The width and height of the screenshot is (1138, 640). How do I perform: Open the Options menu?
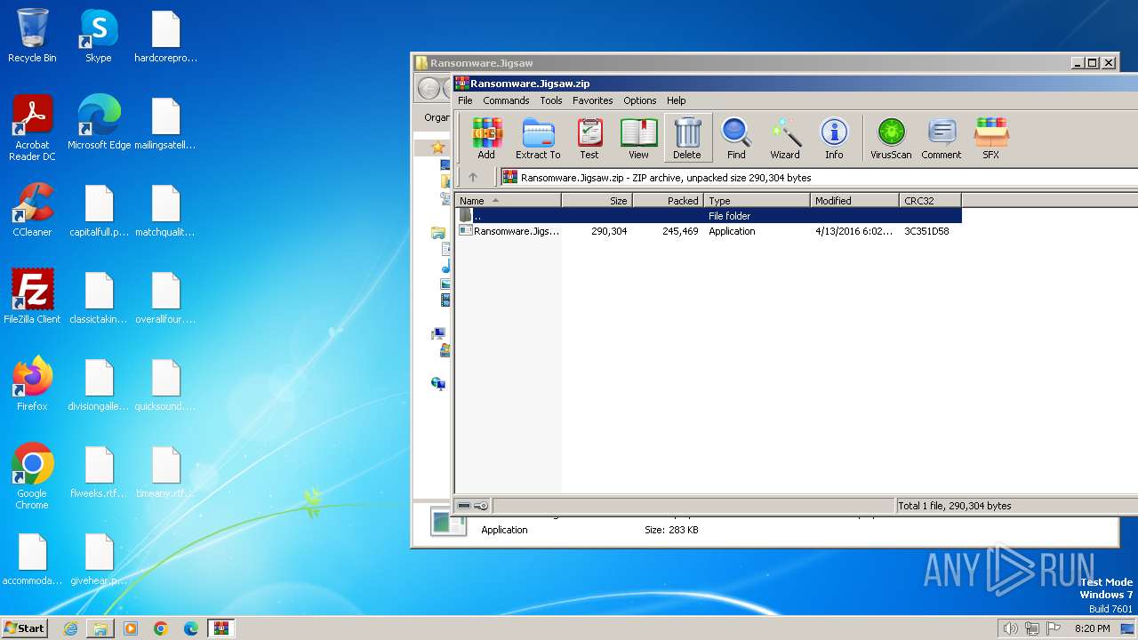(640, 100)
